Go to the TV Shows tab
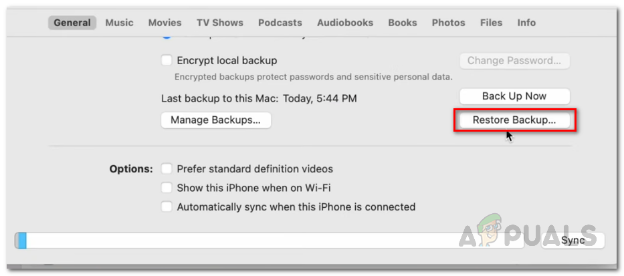Image resolution: width=624 pixels, height=276 pixels. pyautogui.click(x=220, y=23)
